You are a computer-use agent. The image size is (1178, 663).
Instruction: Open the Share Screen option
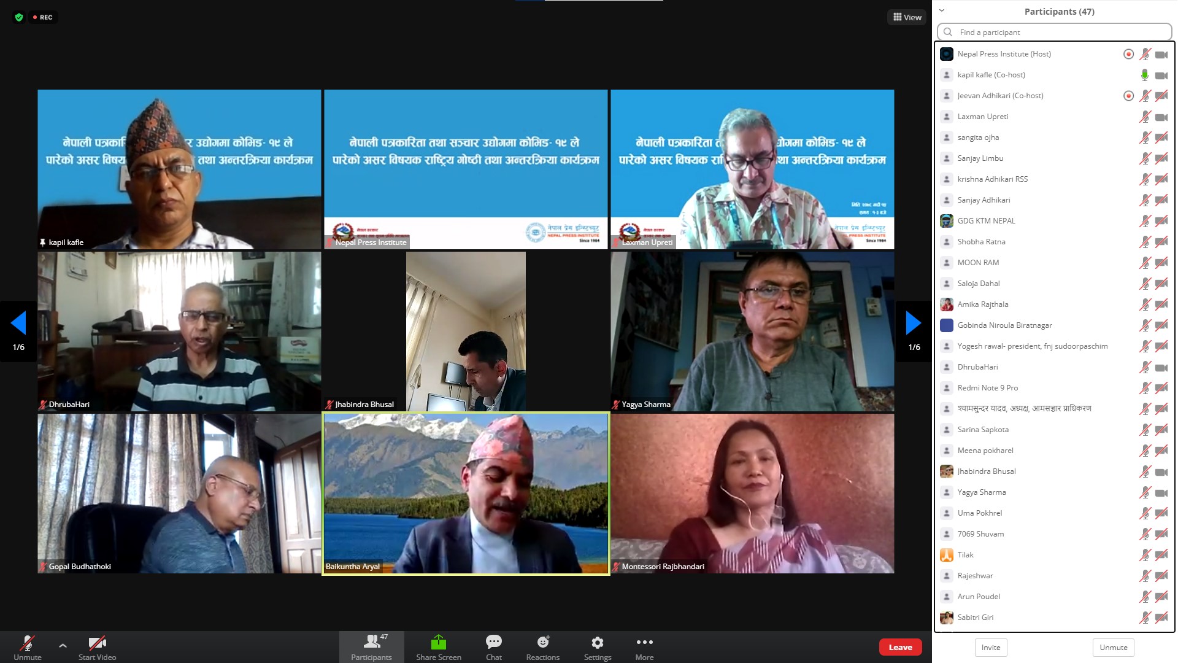[x=438, y=647]
